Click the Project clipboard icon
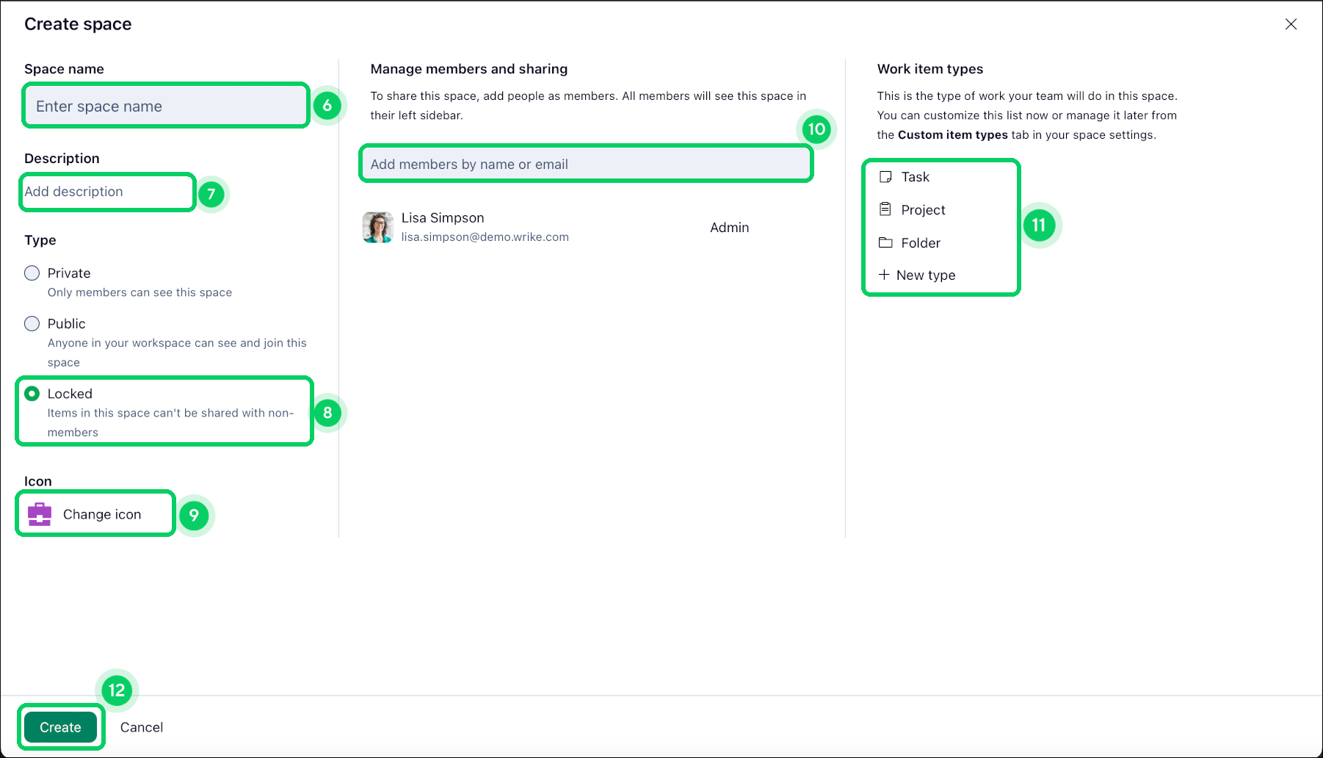This screenshot has width=1323, height=758. click(x=885, y=209)
